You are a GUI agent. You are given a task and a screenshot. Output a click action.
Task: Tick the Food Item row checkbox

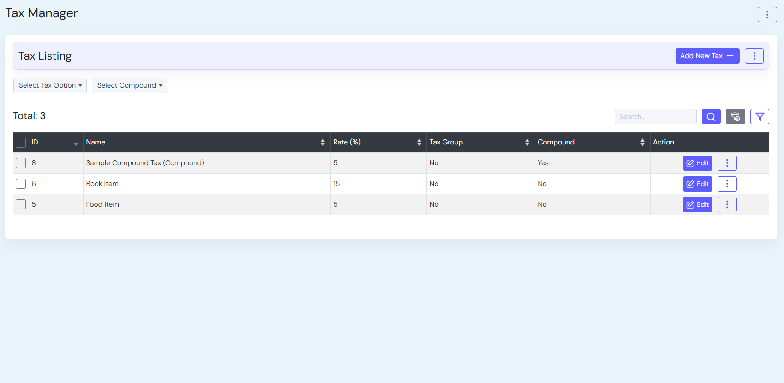[x=21, y=204]
